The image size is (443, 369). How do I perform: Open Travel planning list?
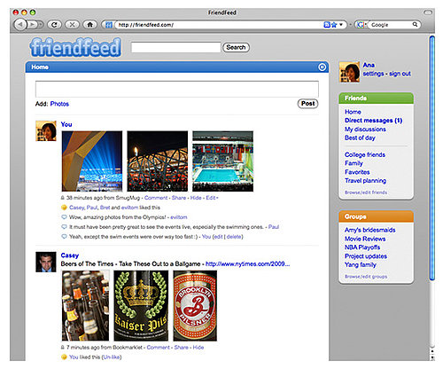365,181
